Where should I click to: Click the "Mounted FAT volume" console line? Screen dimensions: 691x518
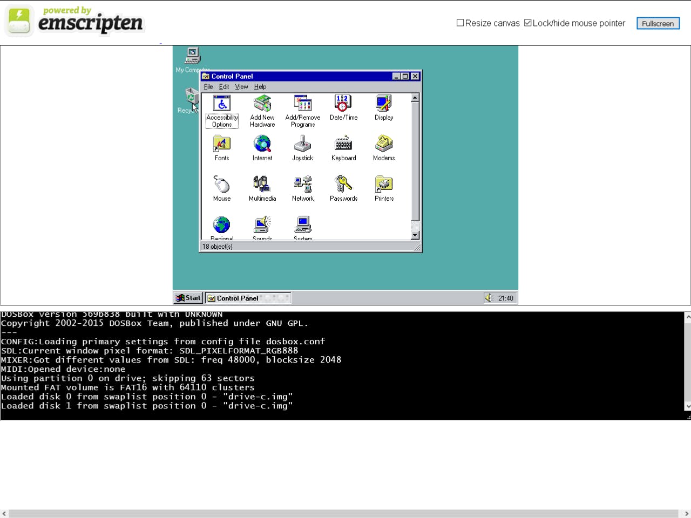pyautogui.click(x=128, y=387)
